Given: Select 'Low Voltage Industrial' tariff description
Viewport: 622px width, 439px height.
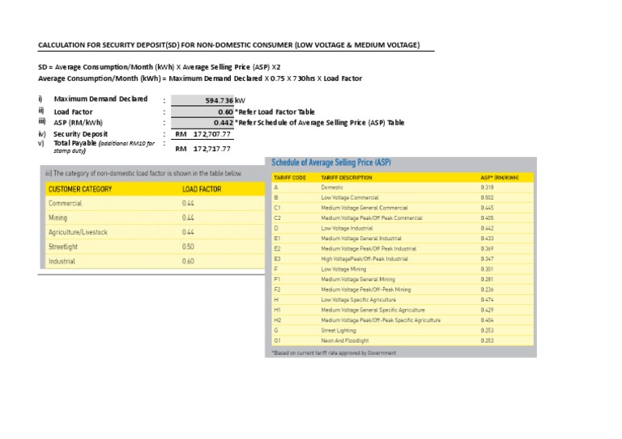Looking at the screenshot, I should click(347, 229).
